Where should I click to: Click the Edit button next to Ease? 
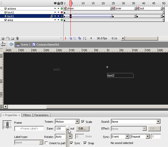(82, 128)
